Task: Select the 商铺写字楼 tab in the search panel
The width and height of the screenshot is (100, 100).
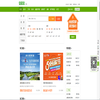Action: point(22,34)
